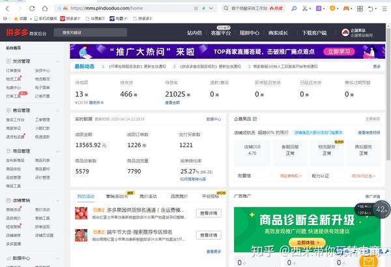Open 商家成长 in the top navigation
The width and height of the screenshot is (391, 267).
coord(278,33)
